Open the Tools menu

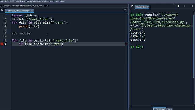tap(51, 2)
